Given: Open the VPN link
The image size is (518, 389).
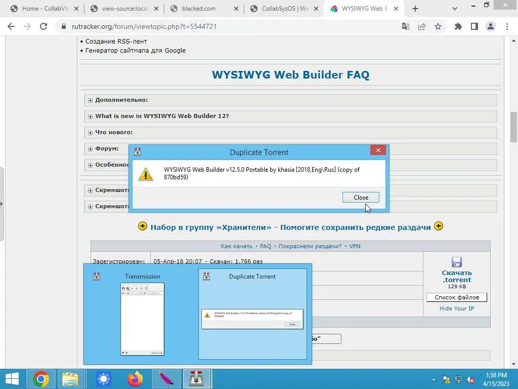Looking at the screenshot, I should click(x=355, y=246).
